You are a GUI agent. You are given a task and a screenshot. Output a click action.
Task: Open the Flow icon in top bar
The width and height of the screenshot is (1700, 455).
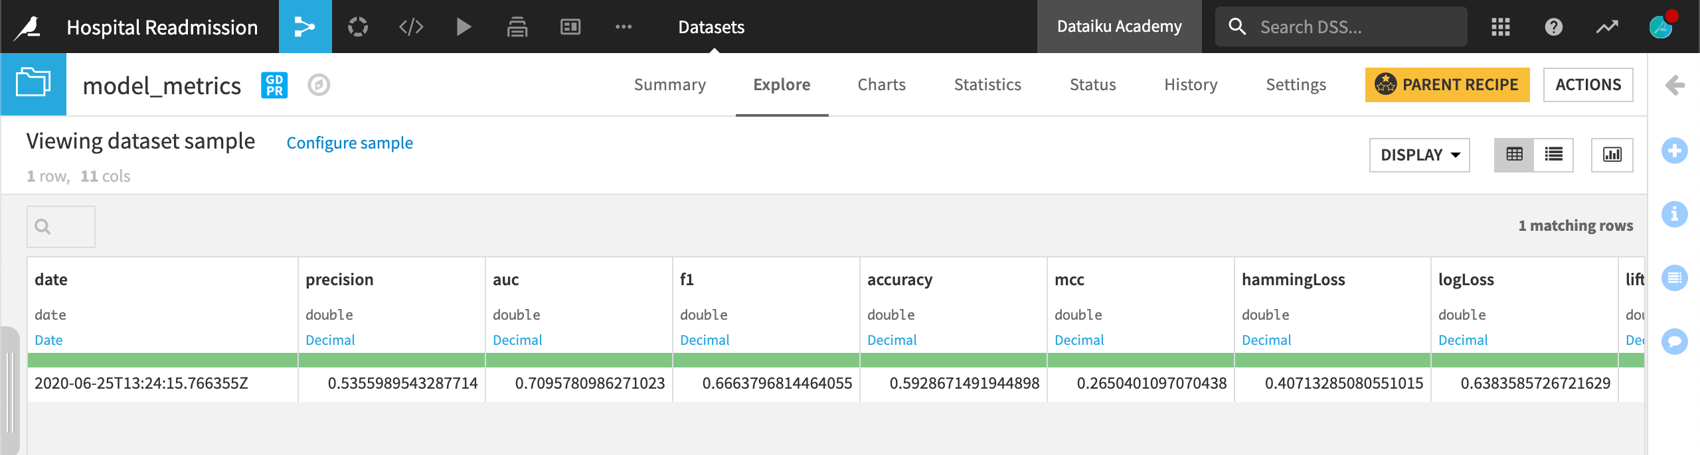pos(305,27)
